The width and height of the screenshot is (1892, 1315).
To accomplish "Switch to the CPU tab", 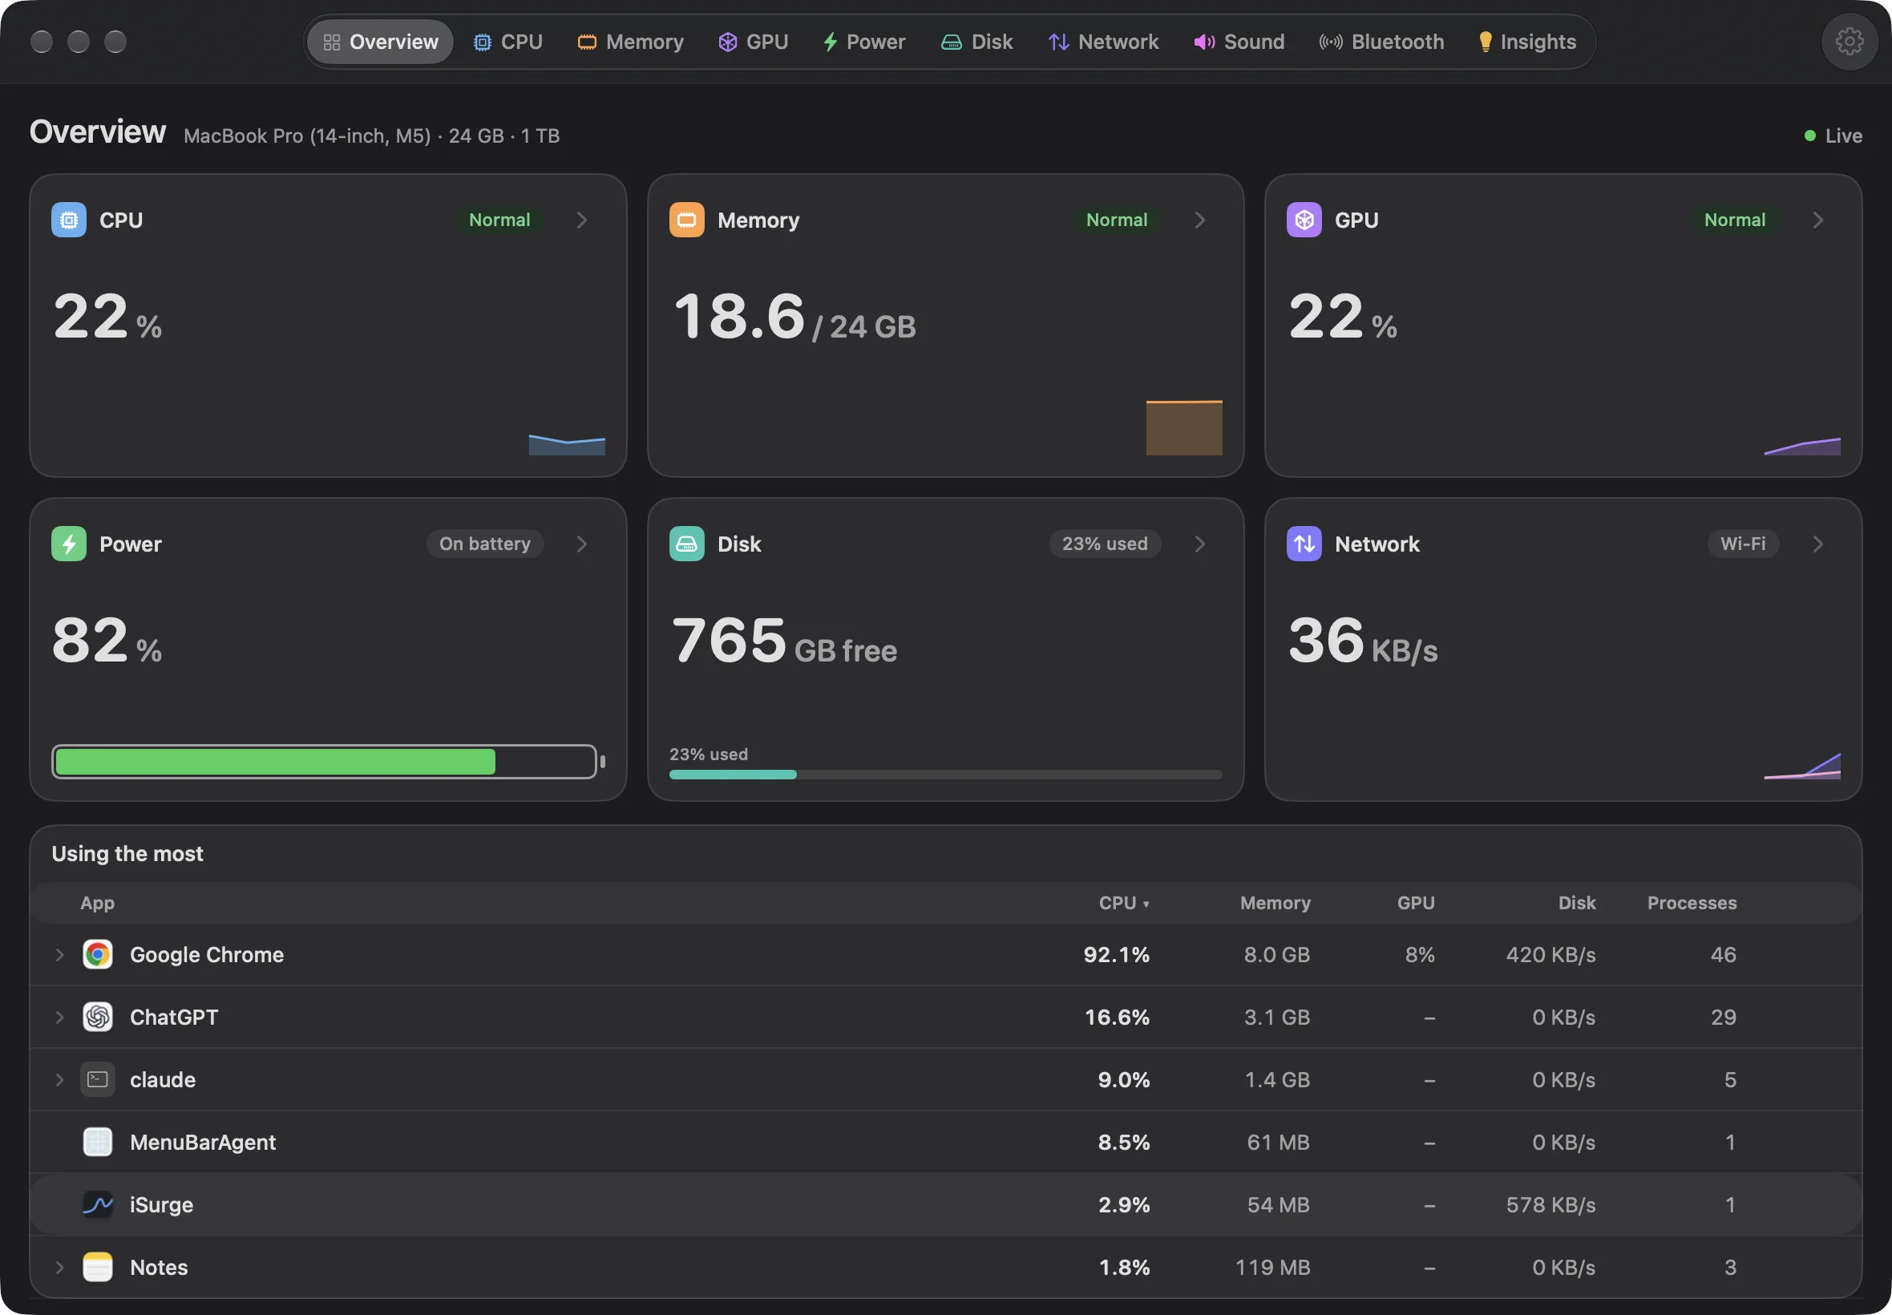I will pyautogui.click(x=508, y=42).
